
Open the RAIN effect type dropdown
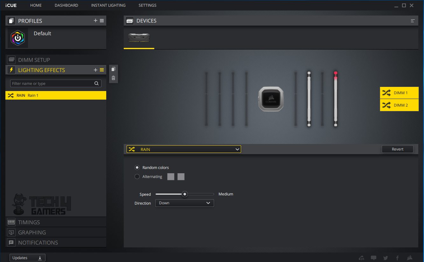pos(184,149)
